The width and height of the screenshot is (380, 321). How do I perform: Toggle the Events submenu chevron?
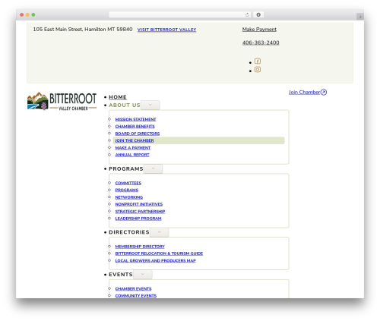coord(143,275)
